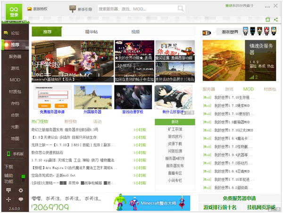
Task: Click the 游戏世界 label button
Action: pos(230,32)
